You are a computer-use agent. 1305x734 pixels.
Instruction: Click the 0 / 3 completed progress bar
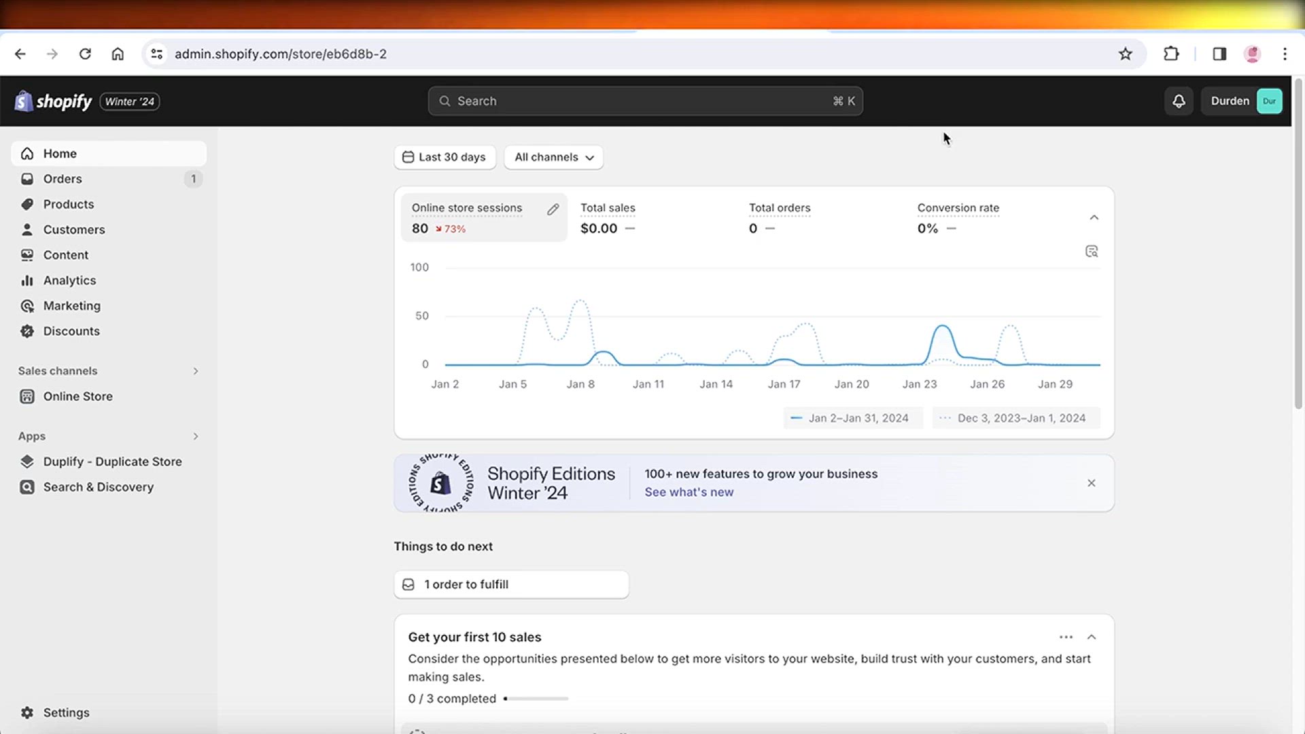tap(536, 699)
